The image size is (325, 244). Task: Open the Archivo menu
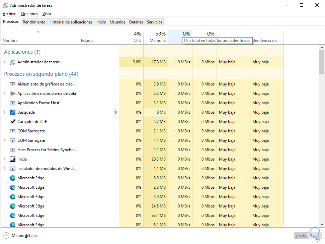point(9,14)
